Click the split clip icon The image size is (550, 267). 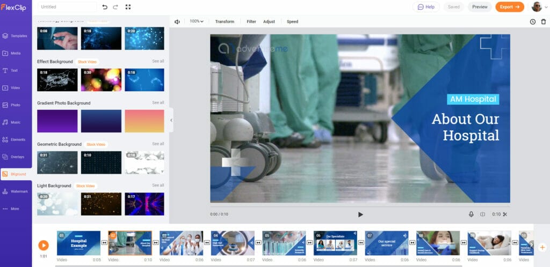[483, 214]
